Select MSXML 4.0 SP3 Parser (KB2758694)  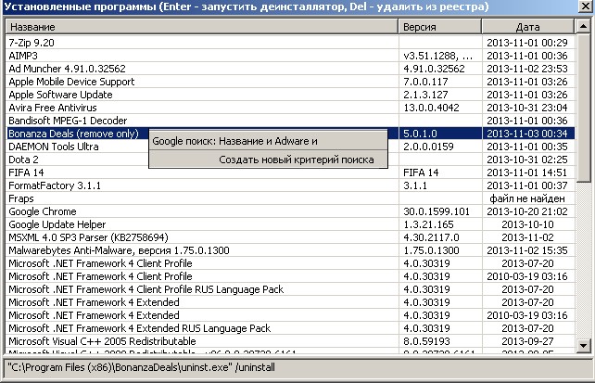290,237
